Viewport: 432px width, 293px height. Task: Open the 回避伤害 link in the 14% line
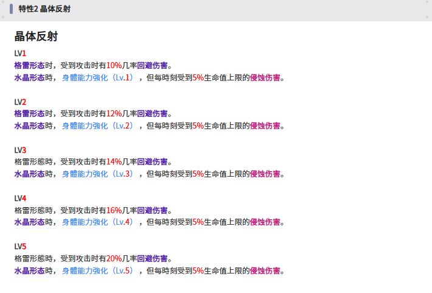(x=152, y=161)
